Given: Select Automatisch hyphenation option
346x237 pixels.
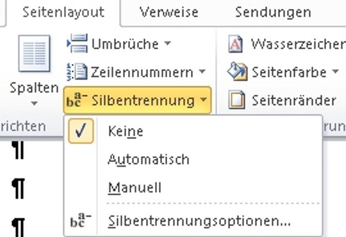Looking at the screenshot, I should pyautogui.click(x=148, y=159).
